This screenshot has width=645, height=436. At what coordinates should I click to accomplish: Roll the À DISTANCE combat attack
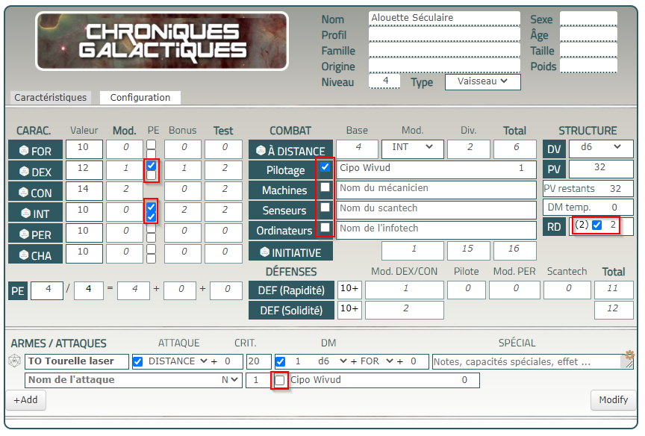coord(290,151)
